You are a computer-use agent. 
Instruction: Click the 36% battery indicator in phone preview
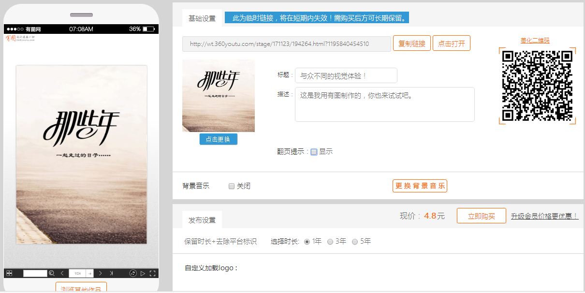142,29
